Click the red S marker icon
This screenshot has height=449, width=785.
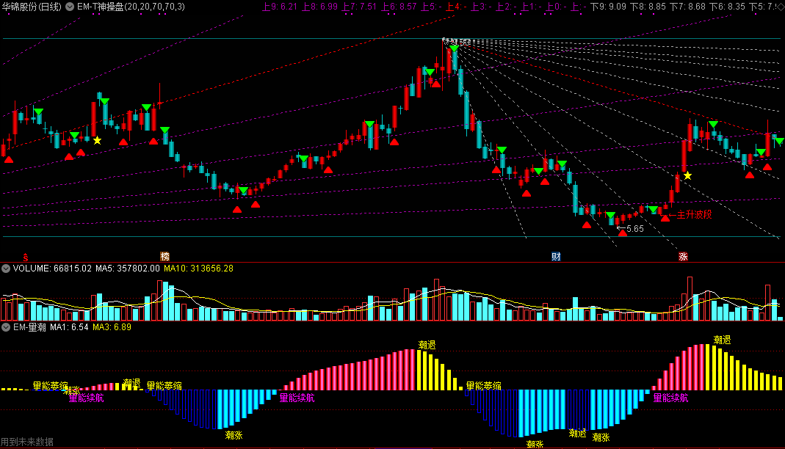tap(26, 258)
